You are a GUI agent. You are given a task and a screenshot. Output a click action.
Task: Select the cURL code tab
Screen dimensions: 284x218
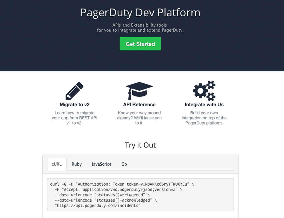click(x=57, y=164)
